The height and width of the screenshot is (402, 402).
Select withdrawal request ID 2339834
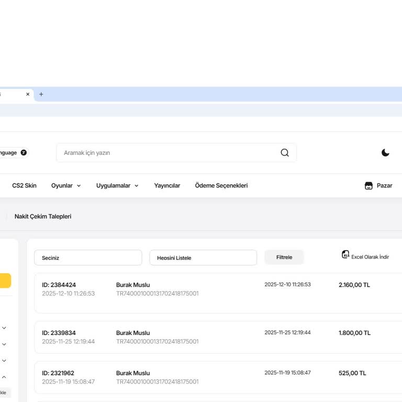click(59, 333)
